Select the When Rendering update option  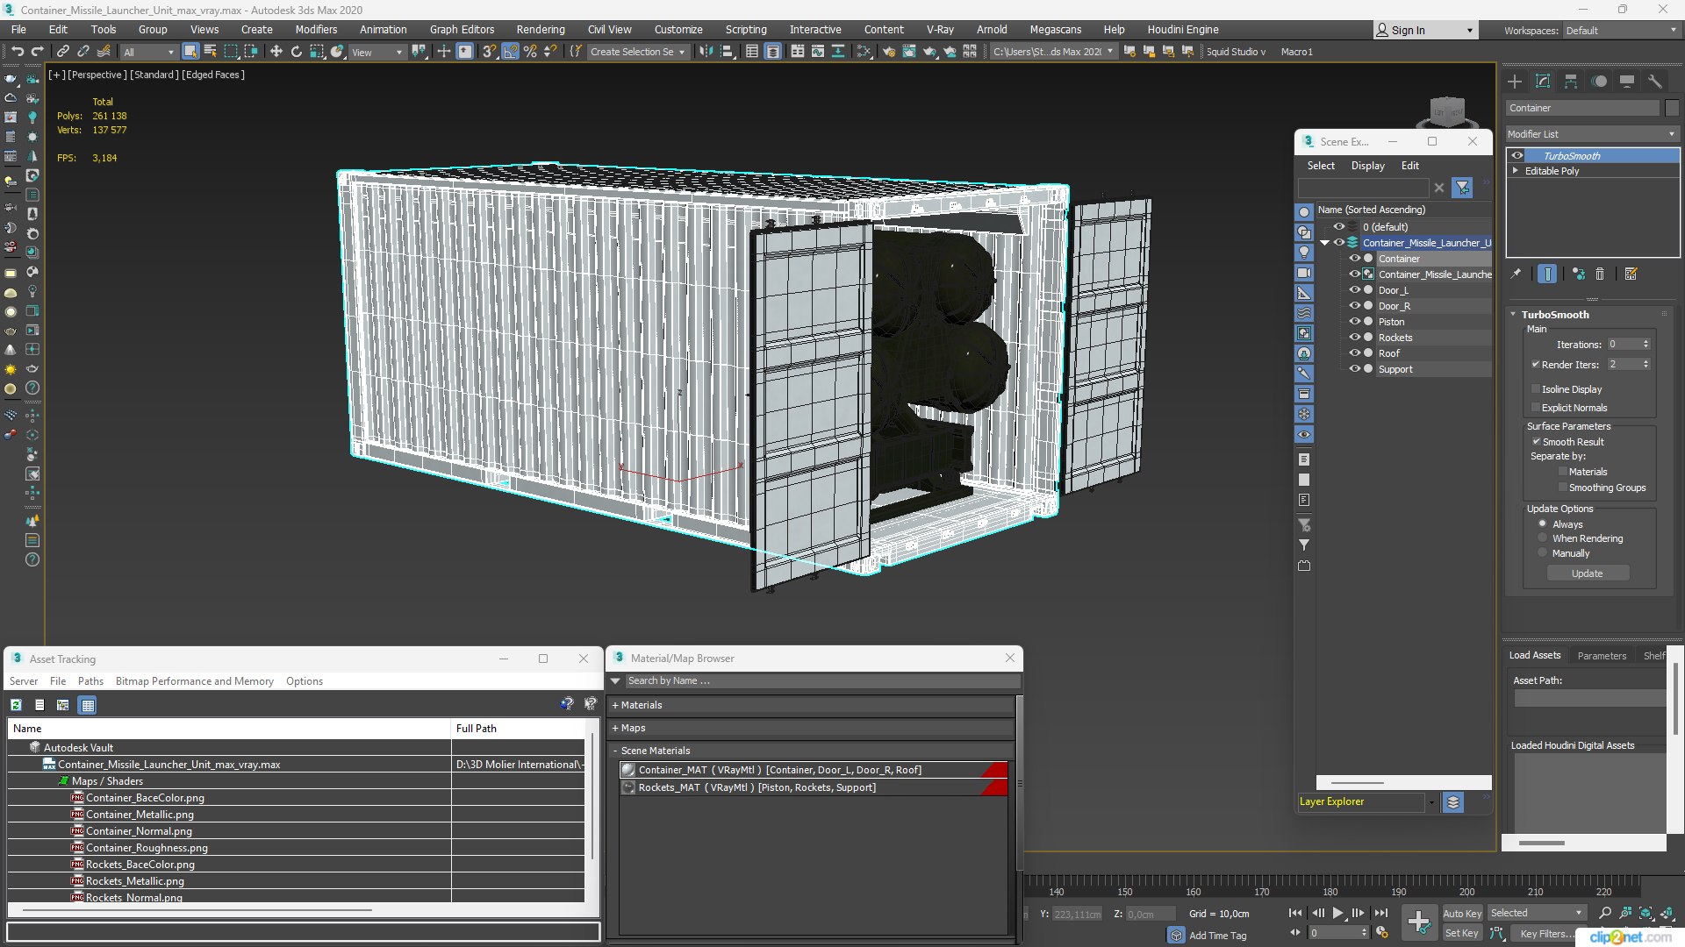(1542, 538)
